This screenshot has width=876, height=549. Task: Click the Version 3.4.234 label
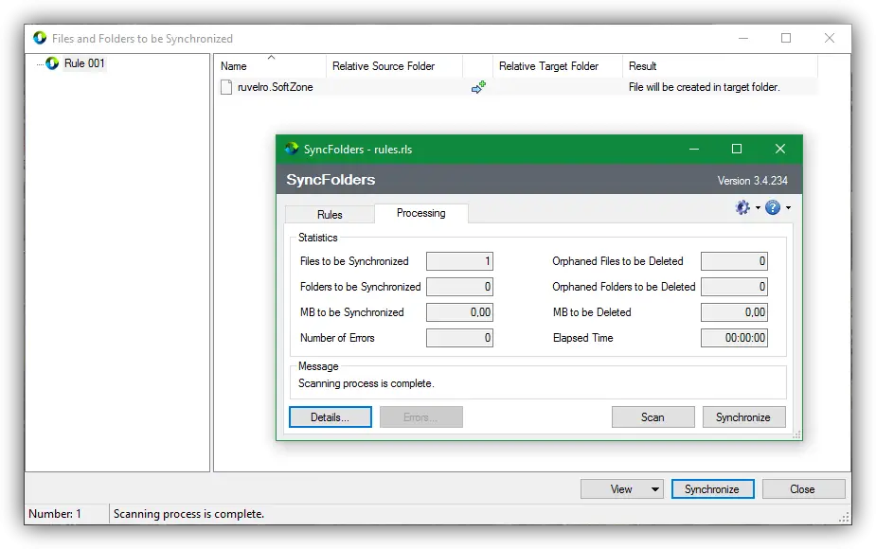(753, 181)
